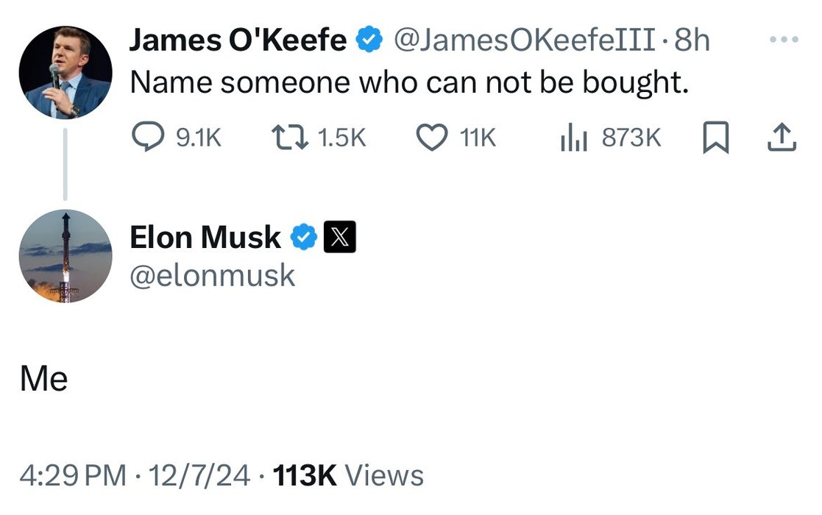Viewport: 822px width, 515px height.
Task: Open James O'Keefe's profile picture
Action: point(65,71)
